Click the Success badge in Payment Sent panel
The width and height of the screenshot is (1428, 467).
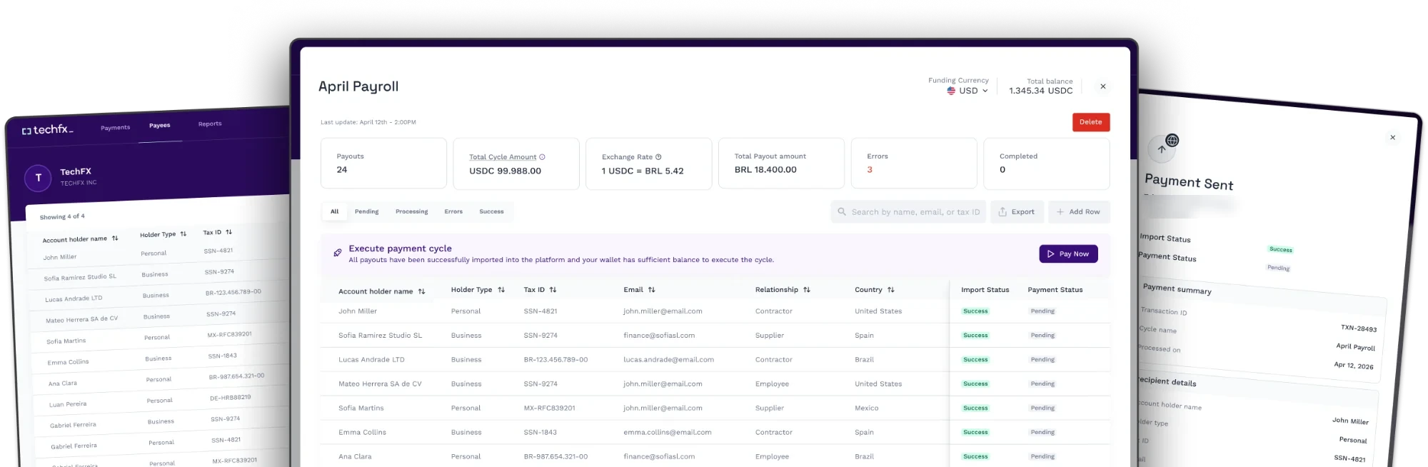[x=1280, y=249]
